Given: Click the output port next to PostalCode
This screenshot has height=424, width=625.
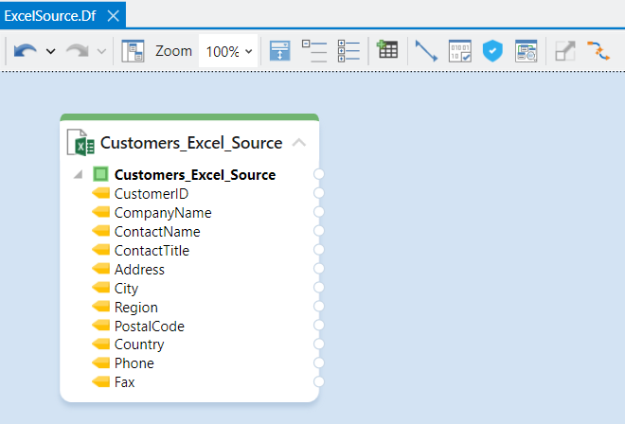Looking at the screenshot, I should click(319, 327).
